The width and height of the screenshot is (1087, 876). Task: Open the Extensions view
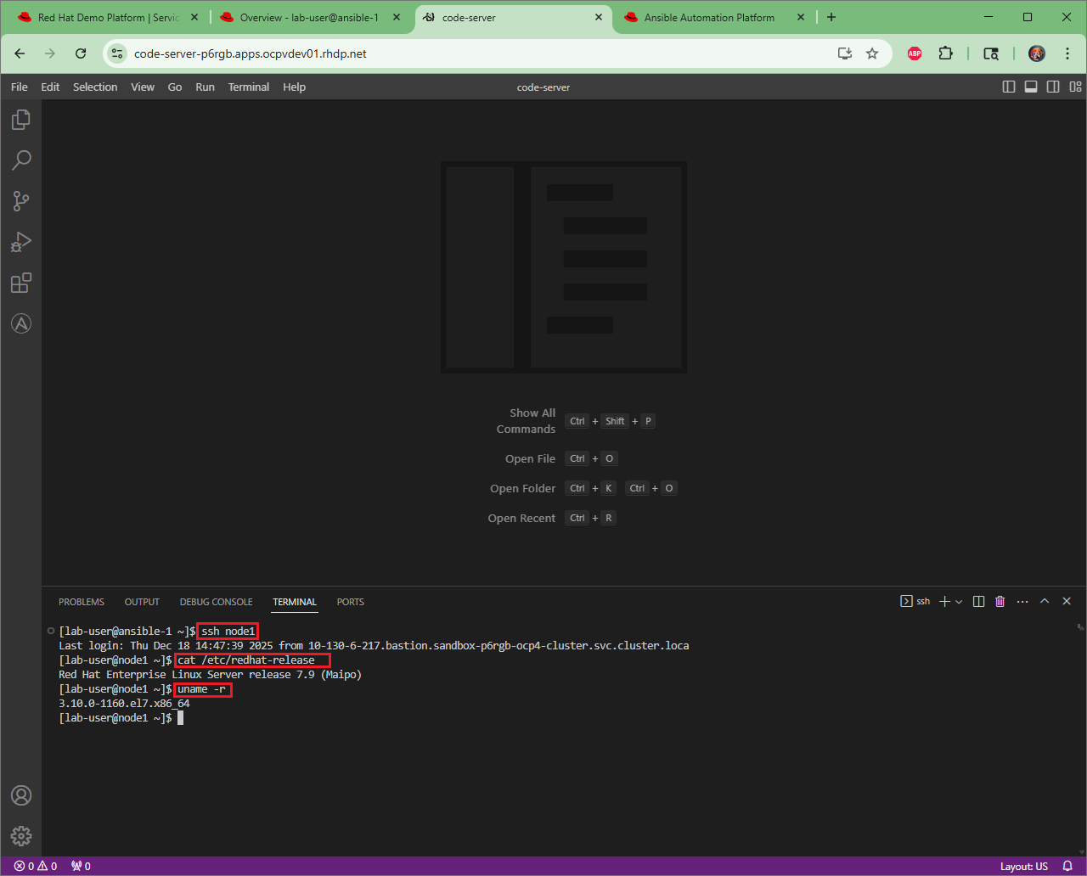21,283
